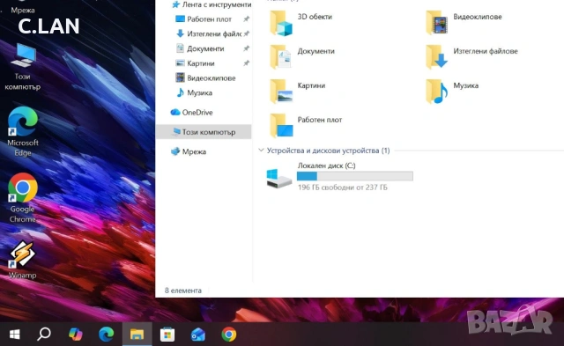Viewport: 564px width, 346px height.
Task: Open the Музика folder in main pane
Action: point(452,91)
